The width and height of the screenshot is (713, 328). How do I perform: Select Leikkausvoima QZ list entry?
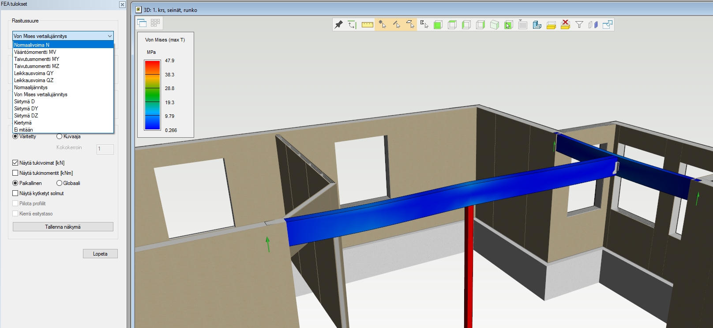(34, 80)
